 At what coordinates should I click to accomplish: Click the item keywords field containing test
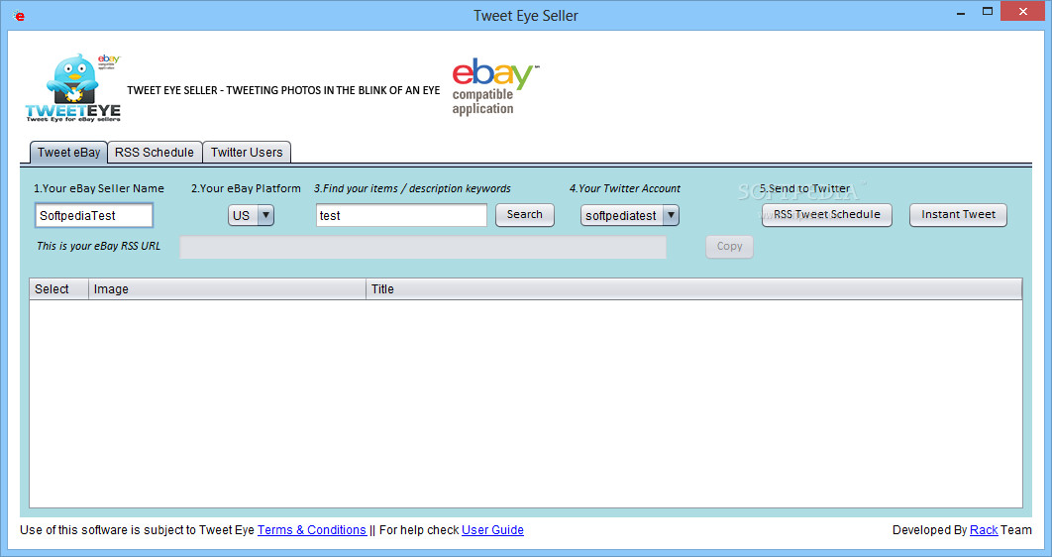click(401, 215)
